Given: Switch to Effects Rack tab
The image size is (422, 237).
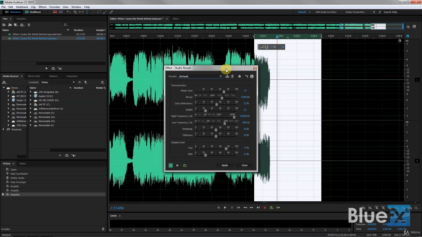Looking at the screenshot, I should pyautogui.click(x=34, y=76).
